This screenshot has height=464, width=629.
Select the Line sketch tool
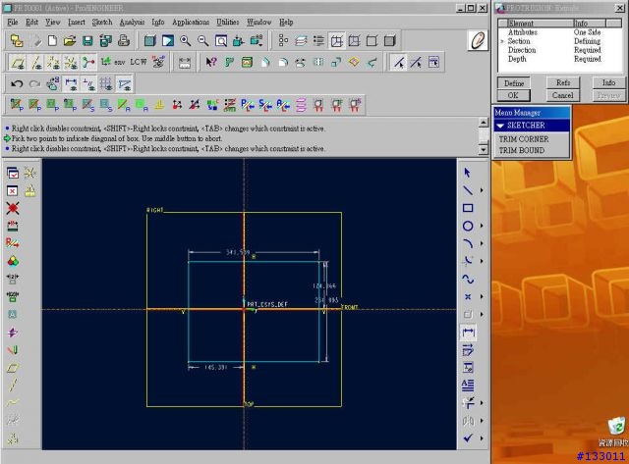tap(468, 190)
